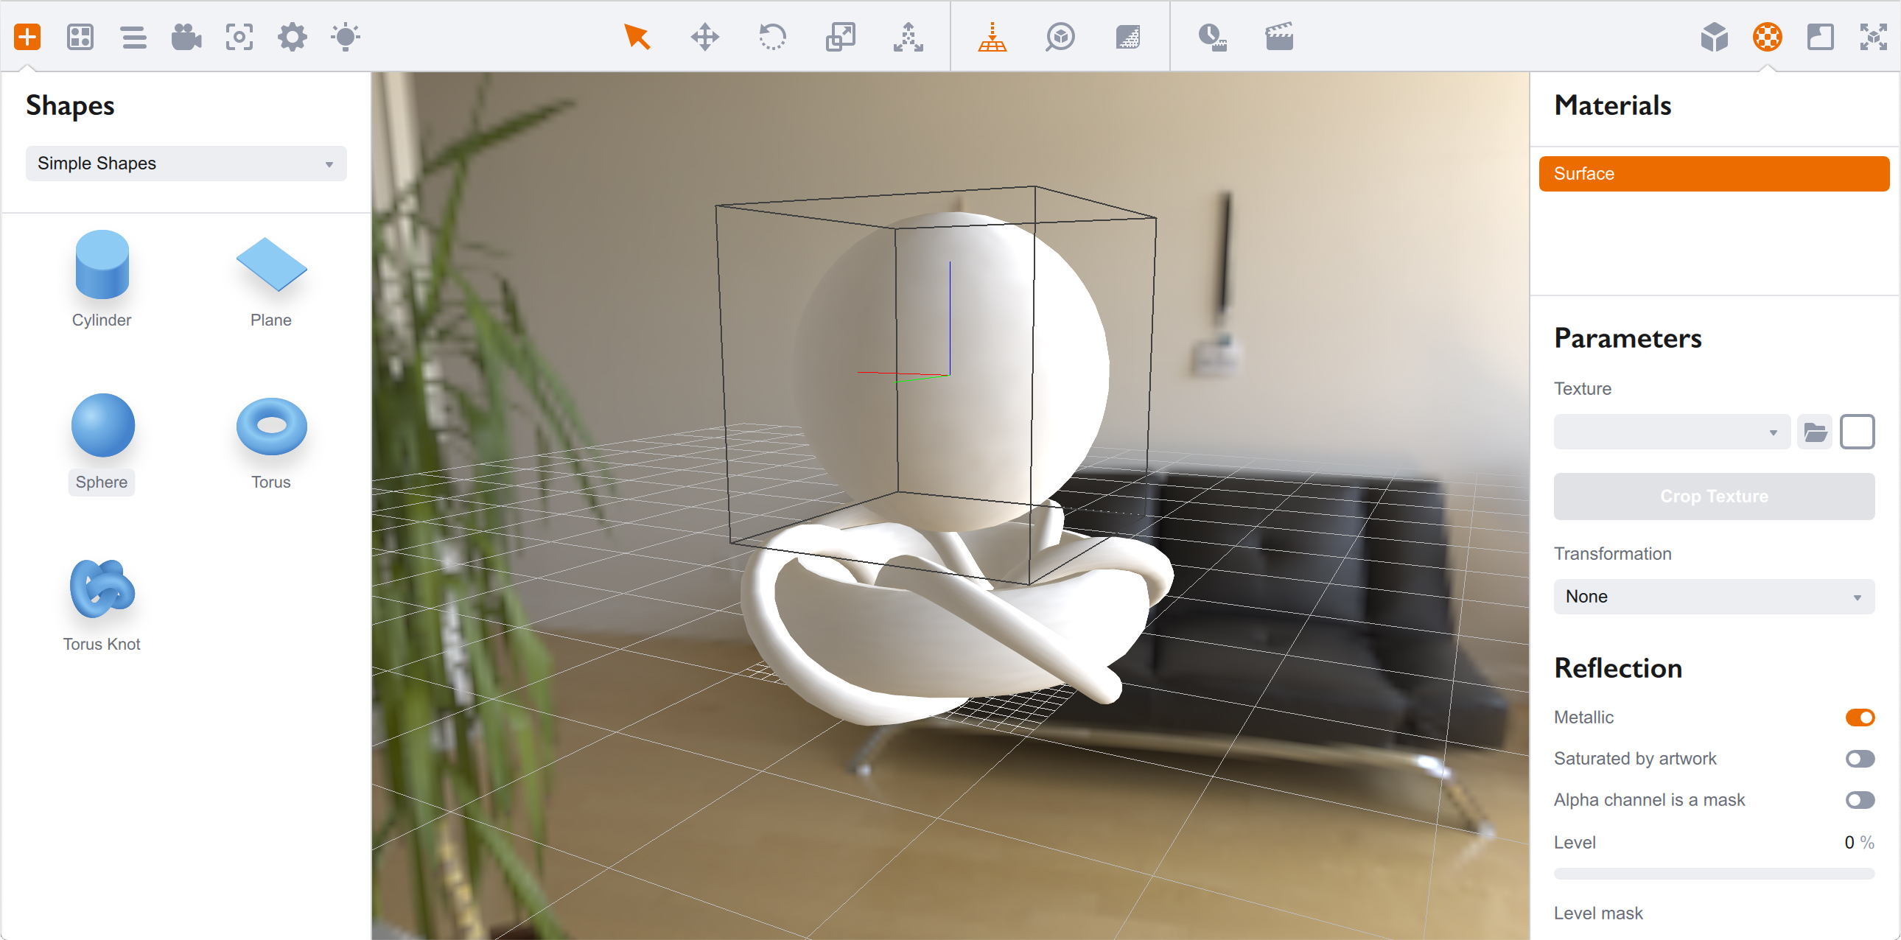Open the scene gear settings icon

pyautogui.click(x=293, y=36)
